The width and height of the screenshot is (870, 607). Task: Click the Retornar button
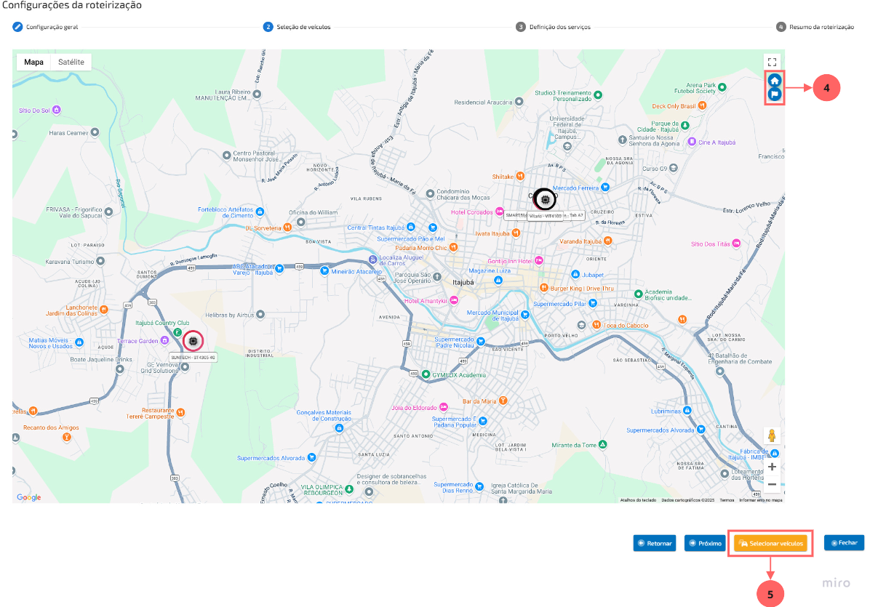pyautogui.click(x=655, y=543)
